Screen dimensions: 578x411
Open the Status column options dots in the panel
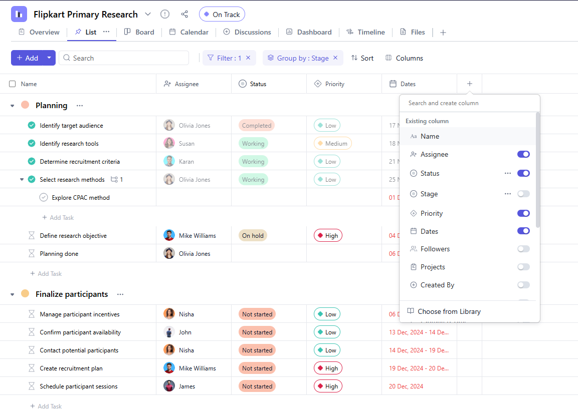508,173
